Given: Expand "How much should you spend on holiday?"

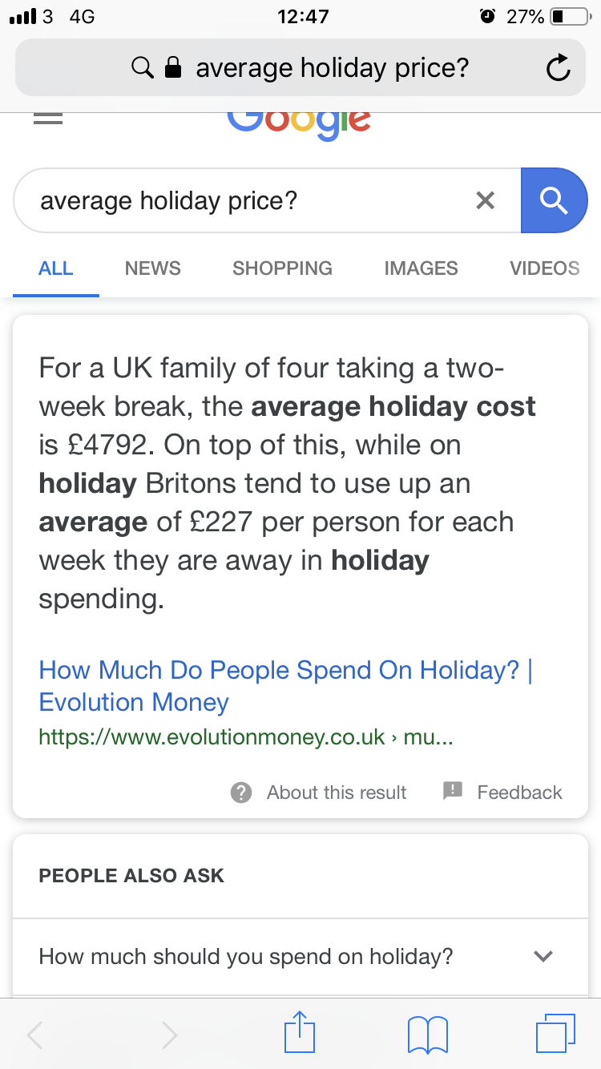Looking at the screenshot, I should [543, 956].
